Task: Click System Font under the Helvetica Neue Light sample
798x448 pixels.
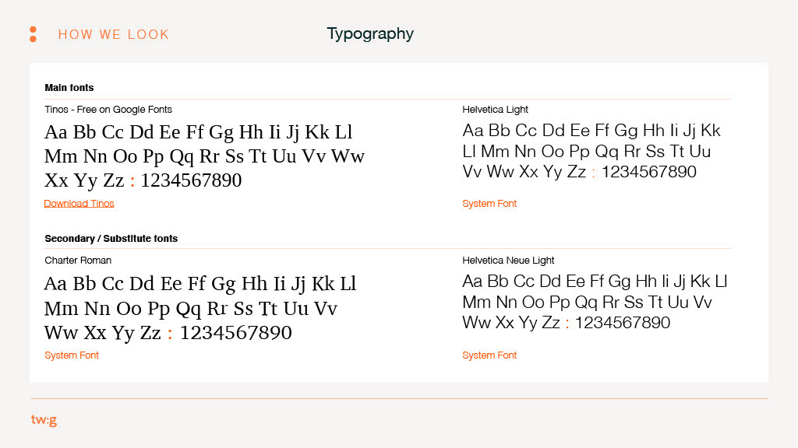Action: point(489,355)
